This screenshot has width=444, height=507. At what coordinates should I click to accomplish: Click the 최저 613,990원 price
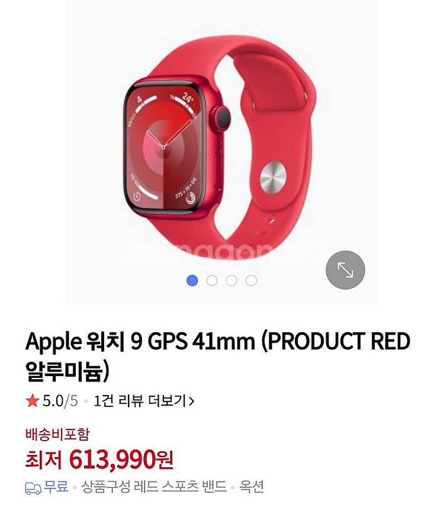[99, 459]
